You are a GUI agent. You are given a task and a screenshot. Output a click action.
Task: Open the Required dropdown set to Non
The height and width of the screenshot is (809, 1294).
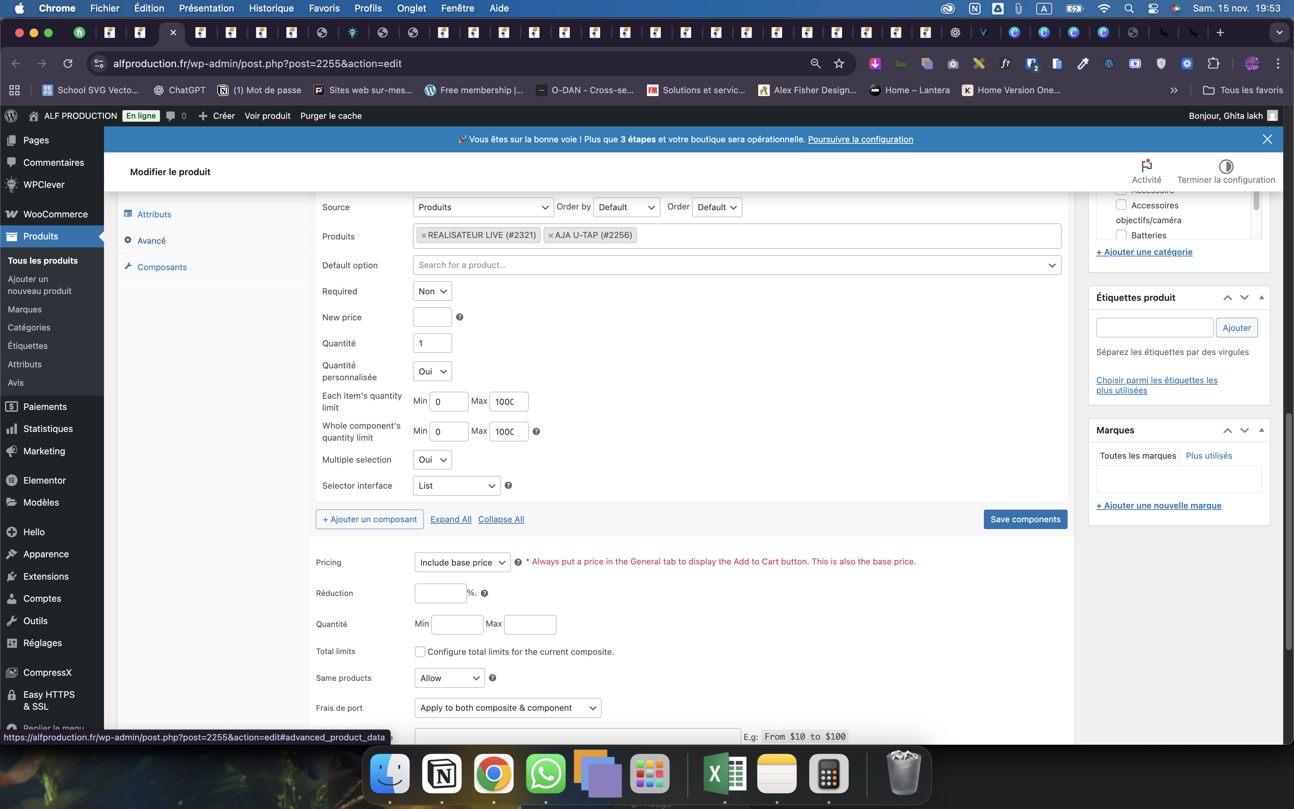(432, 291)
